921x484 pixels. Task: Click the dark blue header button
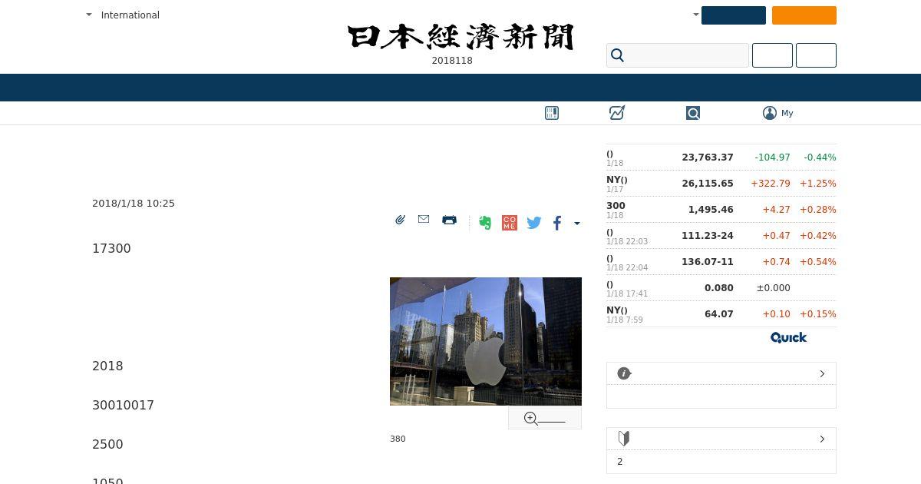(x=734, y=15)
